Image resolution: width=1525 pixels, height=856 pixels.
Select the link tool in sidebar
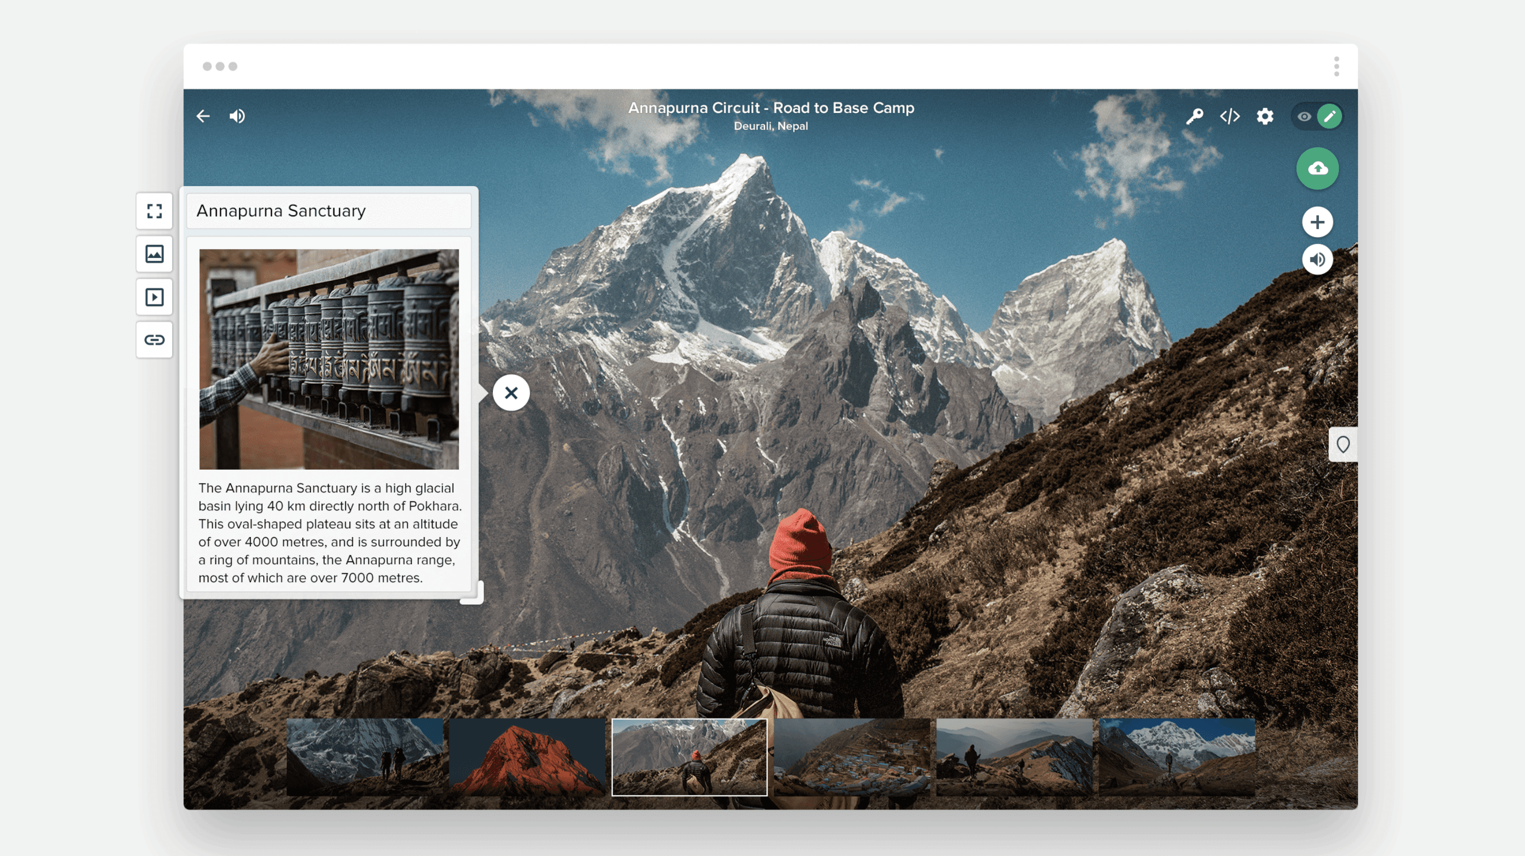tap(155, 340)
